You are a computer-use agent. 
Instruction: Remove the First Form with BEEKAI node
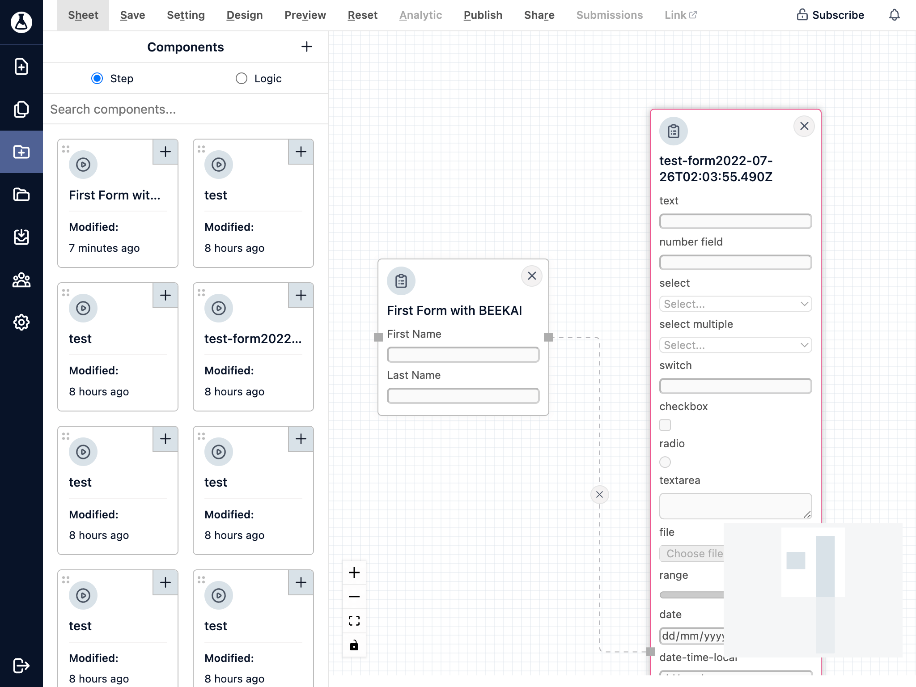(532, 276)
